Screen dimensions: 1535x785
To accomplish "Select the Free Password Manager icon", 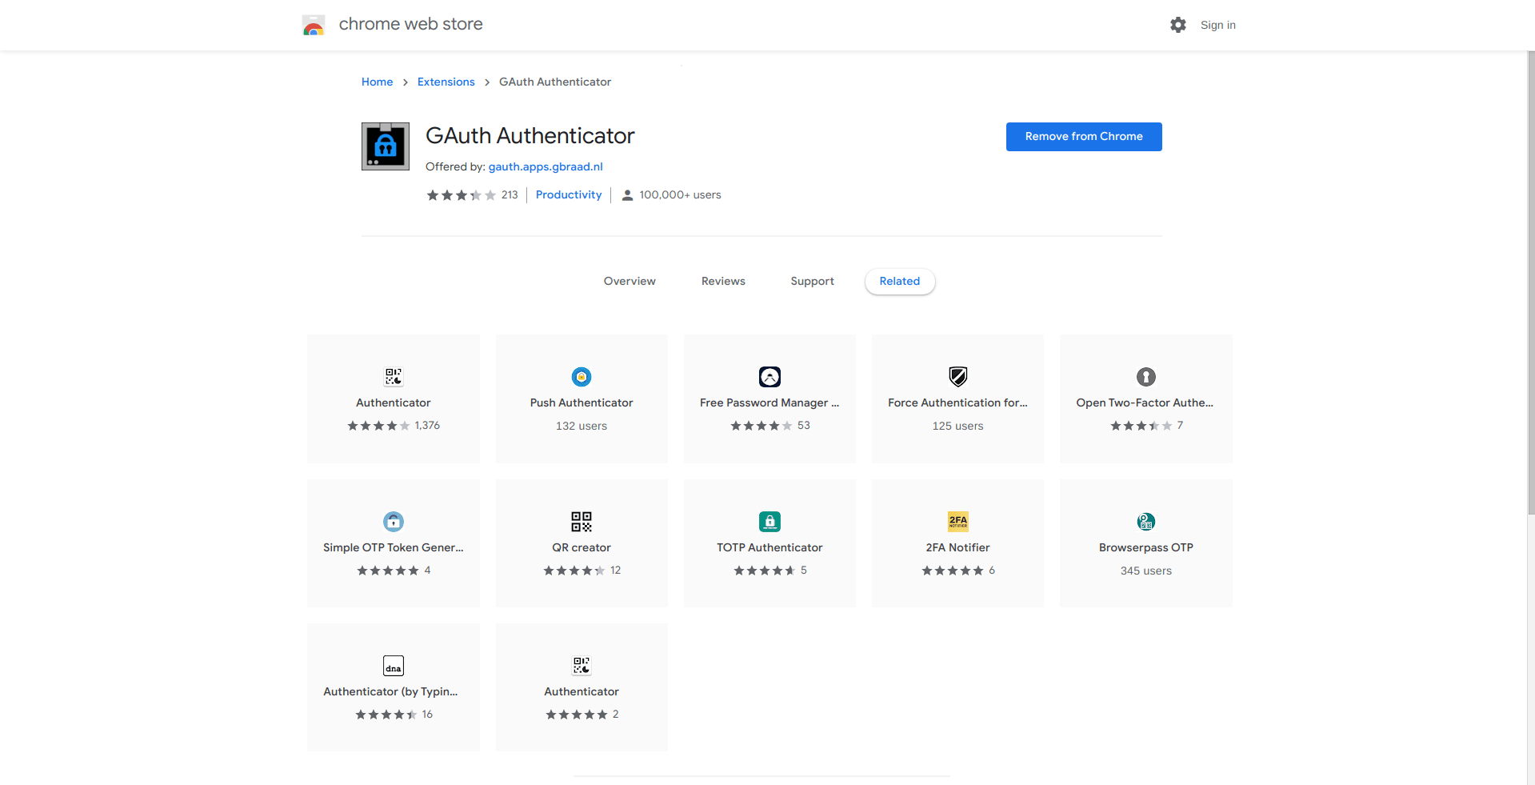I will coord(769,377).
